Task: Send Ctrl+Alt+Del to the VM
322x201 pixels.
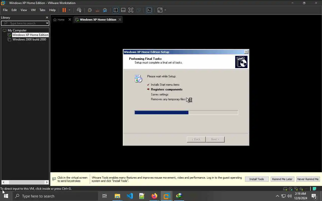Action: click(x=79, y=10)
